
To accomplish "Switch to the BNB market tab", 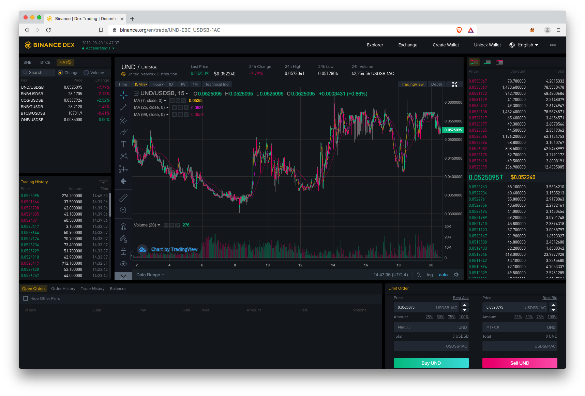I will tap(28, 62).
